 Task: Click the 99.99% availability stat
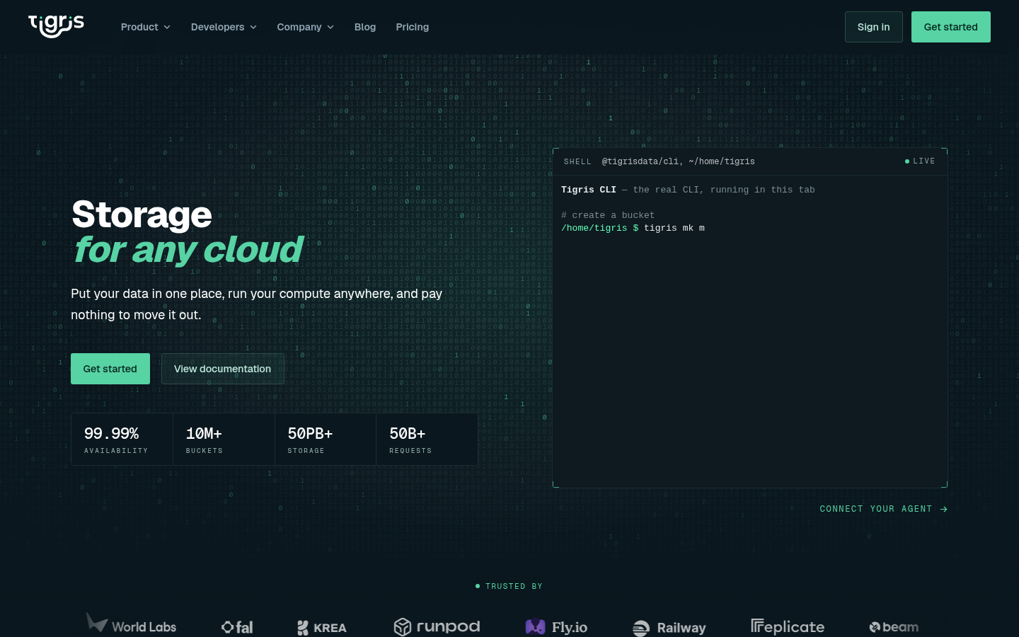(122, 440)
